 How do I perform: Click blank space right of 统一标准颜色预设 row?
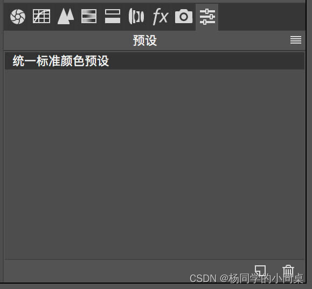[207, 61]
